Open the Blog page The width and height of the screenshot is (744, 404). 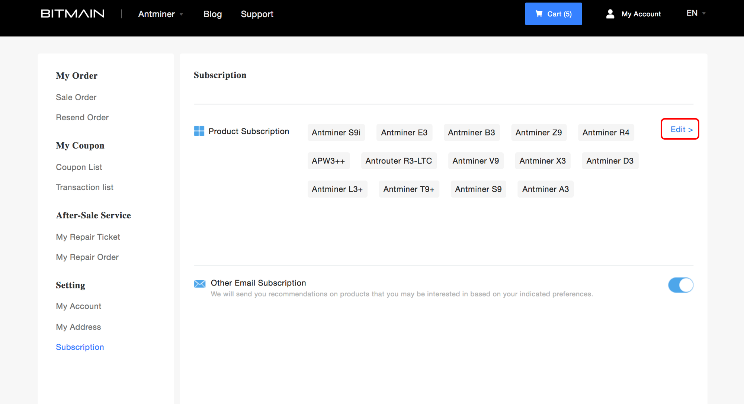pyautogui.click(x=212, y=14)
